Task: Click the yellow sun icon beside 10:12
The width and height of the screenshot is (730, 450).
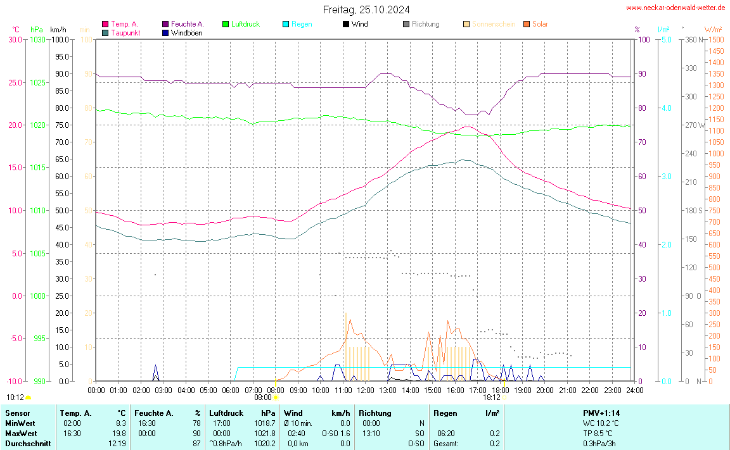Action: [29, 397]
